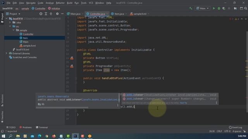Screen dimensions: 248x139
Task: Open the Navigate menu
Action: coord(31,3)
